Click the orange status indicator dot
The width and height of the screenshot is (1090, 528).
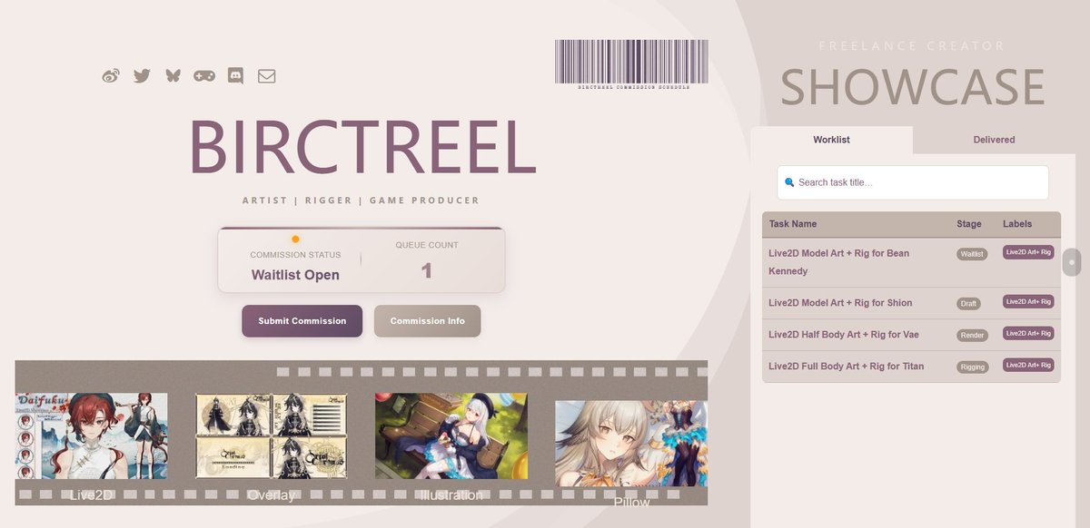(295, 240)
